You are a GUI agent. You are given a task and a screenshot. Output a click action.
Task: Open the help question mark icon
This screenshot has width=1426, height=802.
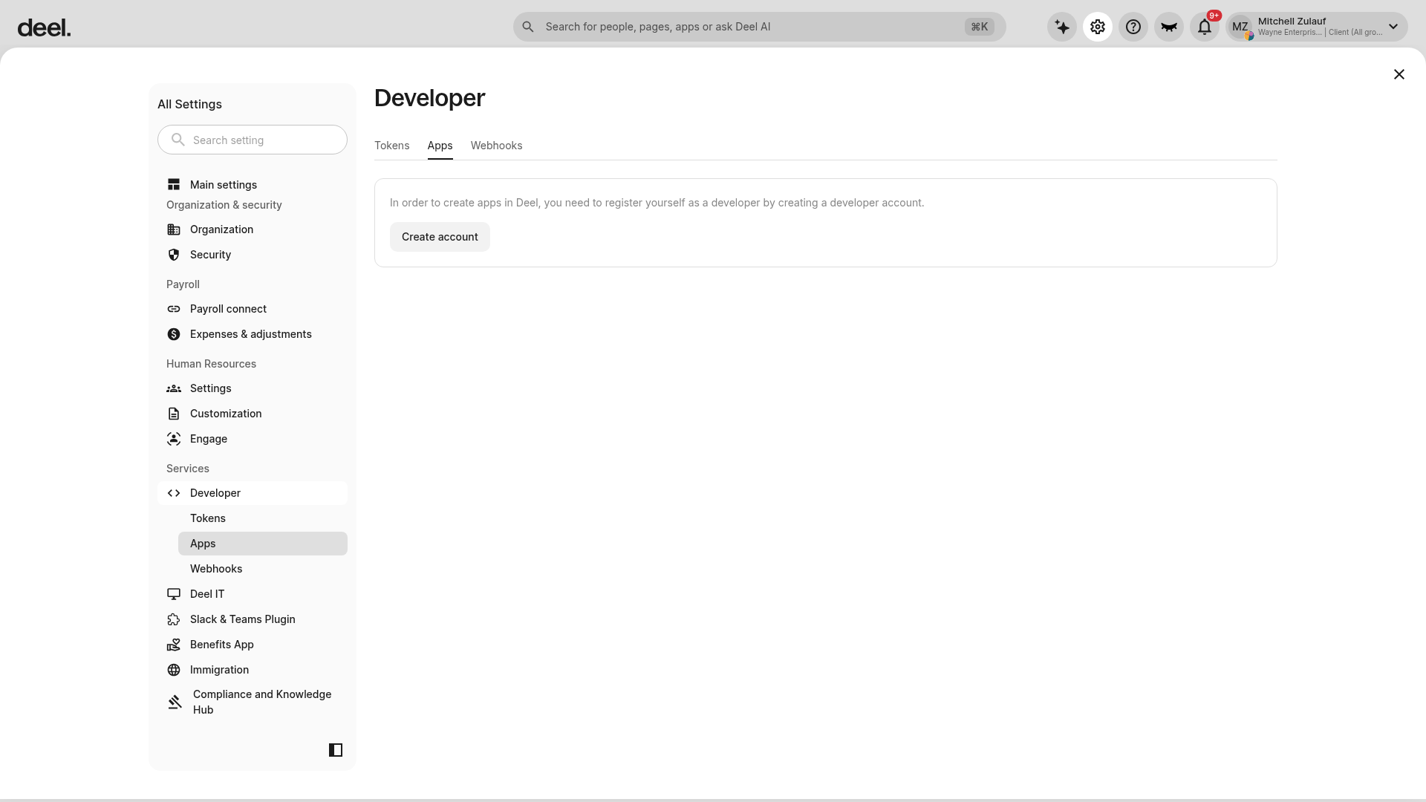tap(1133, 27)
